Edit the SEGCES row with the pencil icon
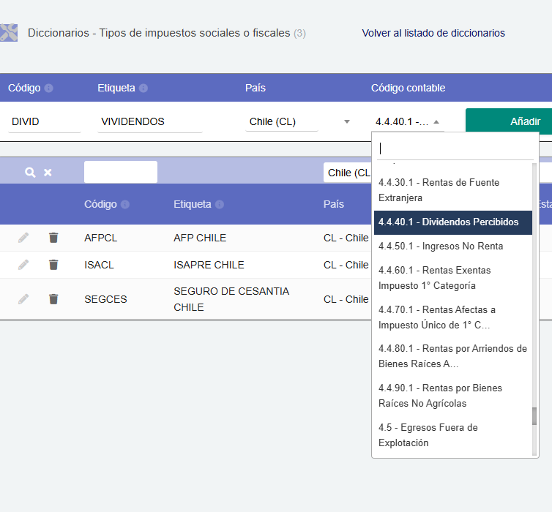 pos(24,299)
